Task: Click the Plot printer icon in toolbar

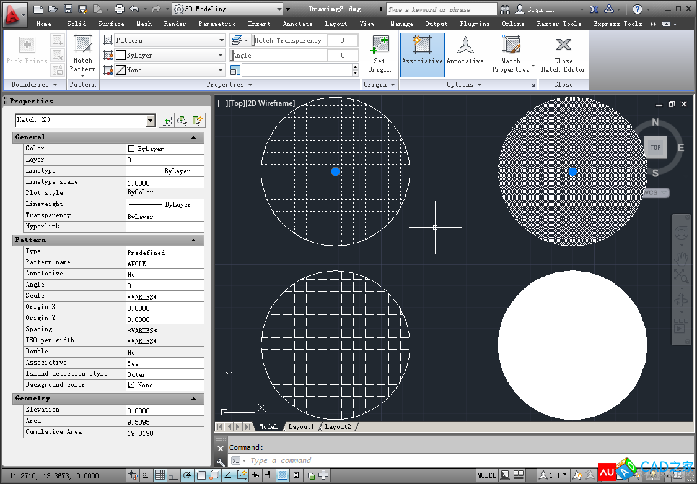Action: 120,9
